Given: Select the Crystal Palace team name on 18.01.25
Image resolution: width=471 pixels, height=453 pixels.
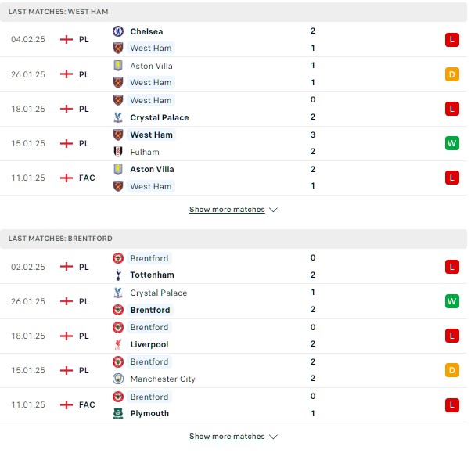Looking at the screenshot, I should pyautogui.click(x=160, y=117).
